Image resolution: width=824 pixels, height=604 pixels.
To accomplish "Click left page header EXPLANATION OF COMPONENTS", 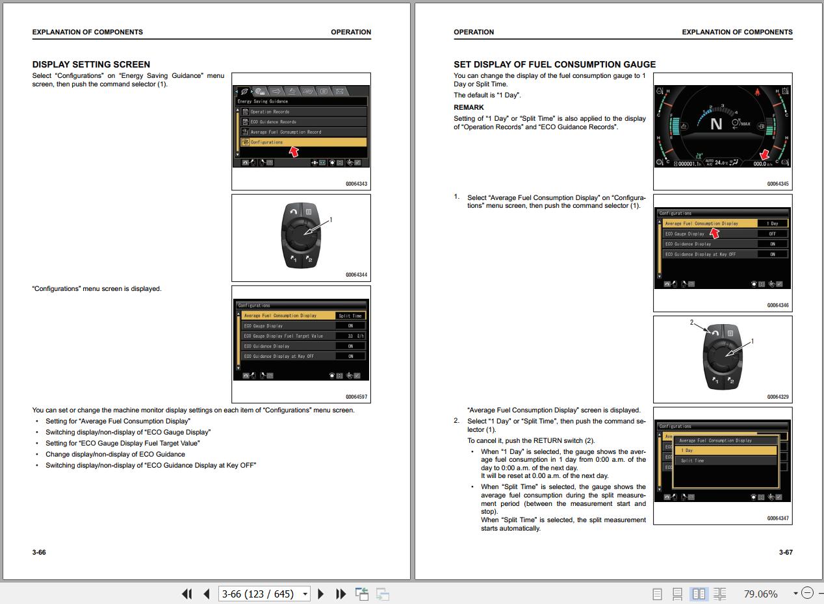I will click(88, 32).
